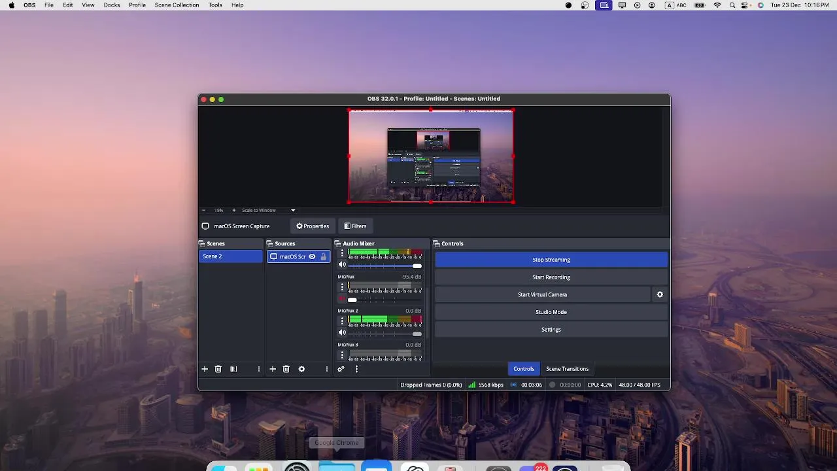Zoom out the preview with the minus icon
Image resolution: width=837 pixels, height=471 pixels.
pos(203,210)
